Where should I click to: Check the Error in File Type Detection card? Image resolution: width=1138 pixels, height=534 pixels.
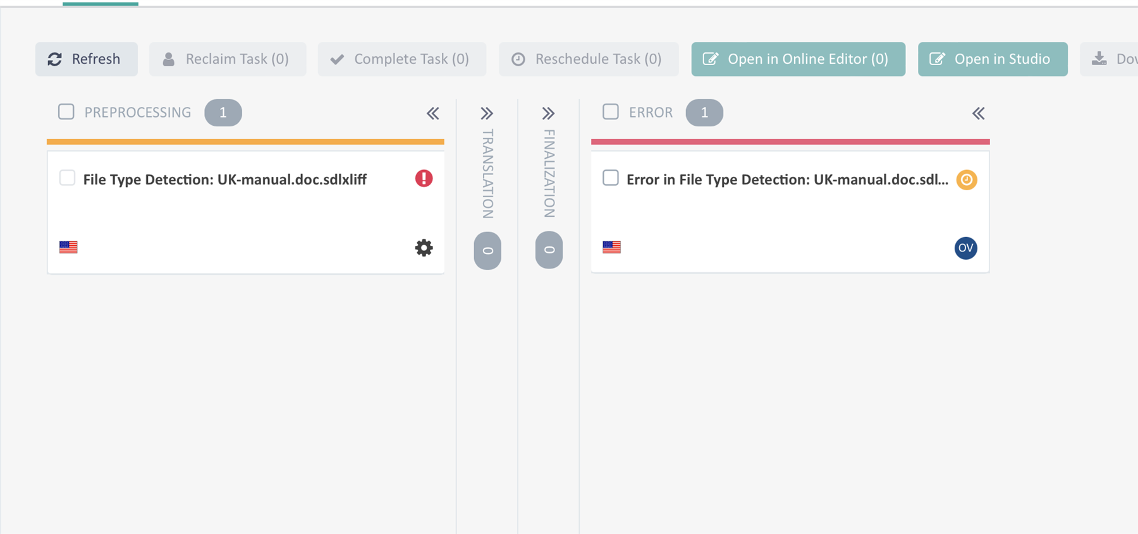611,178
